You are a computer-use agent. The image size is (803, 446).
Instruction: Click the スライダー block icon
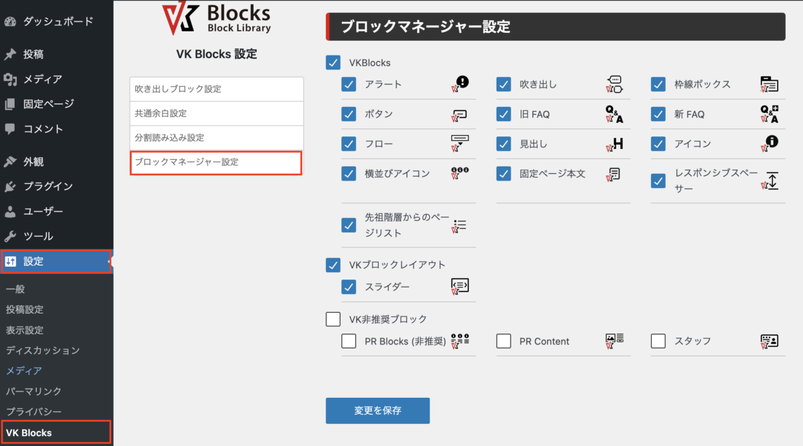tap(460, 287)
